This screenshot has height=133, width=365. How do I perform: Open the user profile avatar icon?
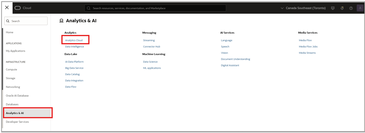[360, 8]
